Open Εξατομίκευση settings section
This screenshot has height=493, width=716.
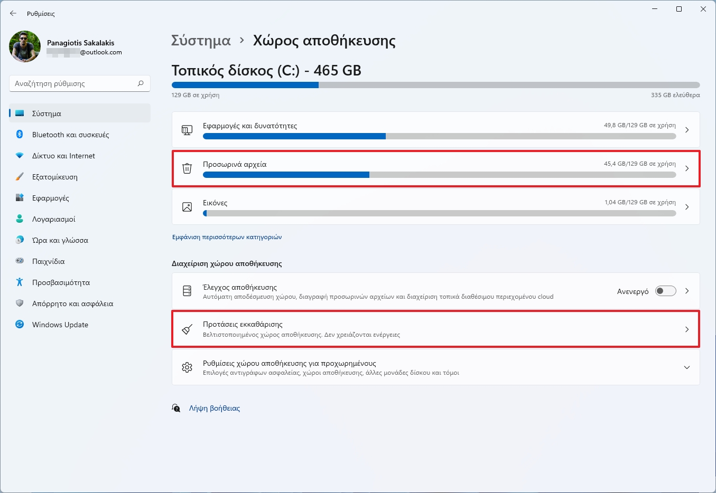[x=55, y=177]
